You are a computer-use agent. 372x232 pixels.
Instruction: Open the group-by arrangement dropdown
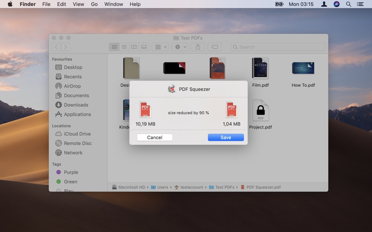point(160,47)
